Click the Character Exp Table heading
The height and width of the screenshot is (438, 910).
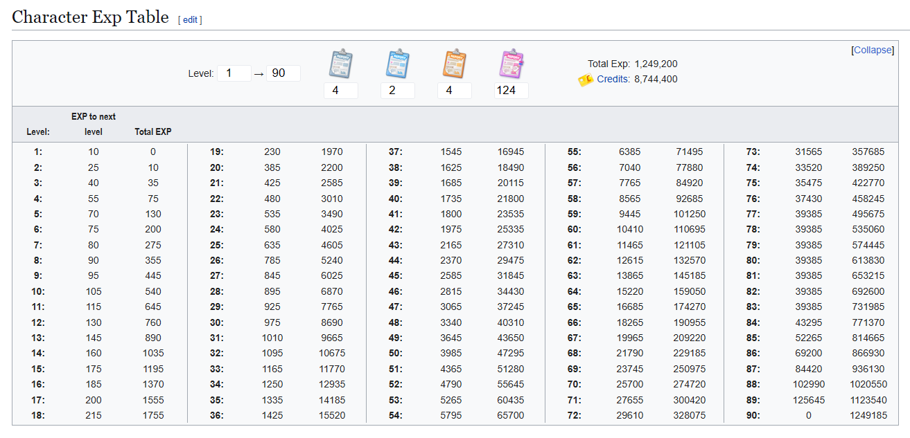90,17
